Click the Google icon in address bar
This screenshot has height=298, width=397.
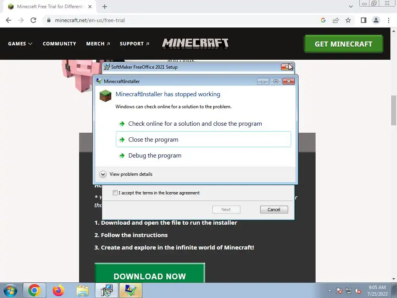coord(323,20)
